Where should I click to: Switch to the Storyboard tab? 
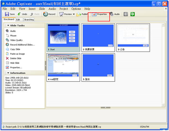pyautogui.click(x=9, y=19)
